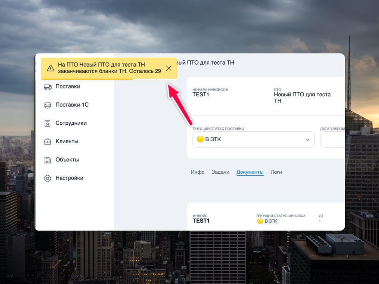Viewport: 379px width, 284px height.
Task: Click the Объекты building icon
Action: (48, 160)
